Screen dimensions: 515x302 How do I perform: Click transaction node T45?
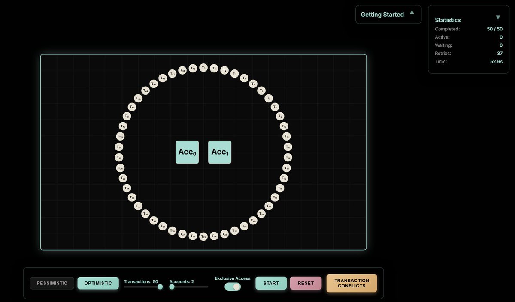154,84
